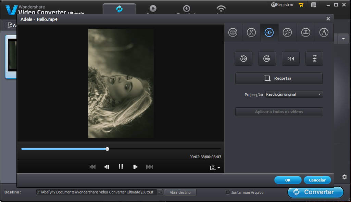Flip video horizontally
The width and height of the screenshot is (351, 202).
click(x=291, y=58)
